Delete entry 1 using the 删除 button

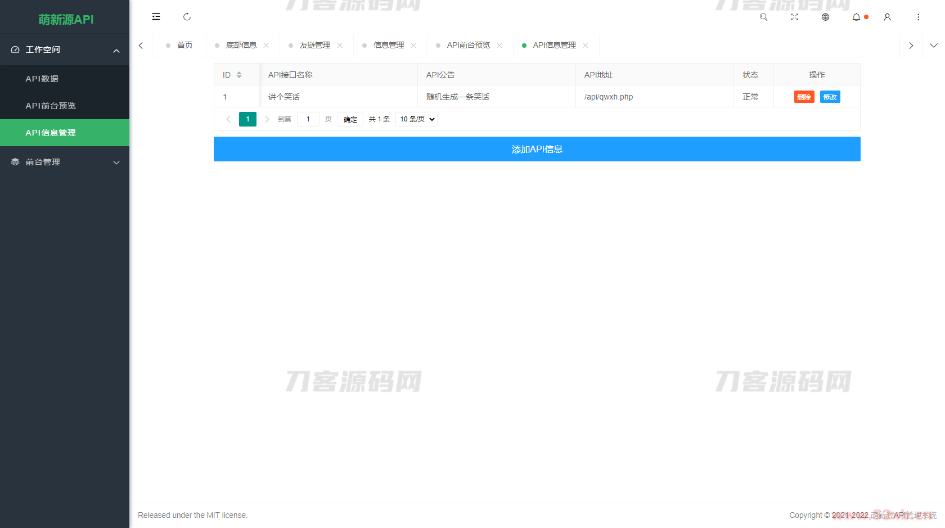[x=804, y=97]
